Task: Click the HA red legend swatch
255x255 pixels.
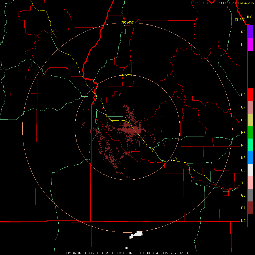Action: (250, 95)
